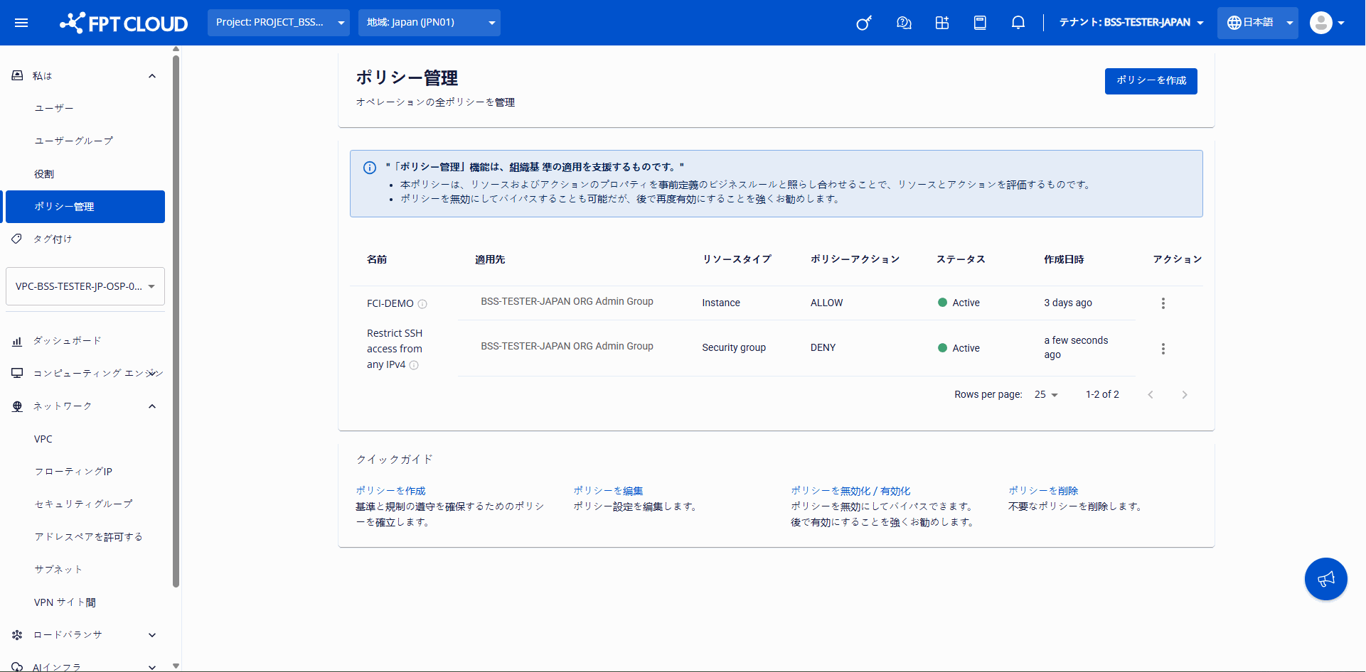Open the サブネット sidebar item
This screenshot has height=672, width=1366.
tap(58, 570)
